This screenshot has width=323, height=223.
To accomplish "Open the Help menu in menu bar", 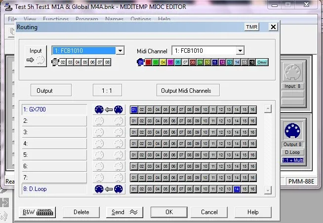I will pyautogui.click(x=164, y=19).
